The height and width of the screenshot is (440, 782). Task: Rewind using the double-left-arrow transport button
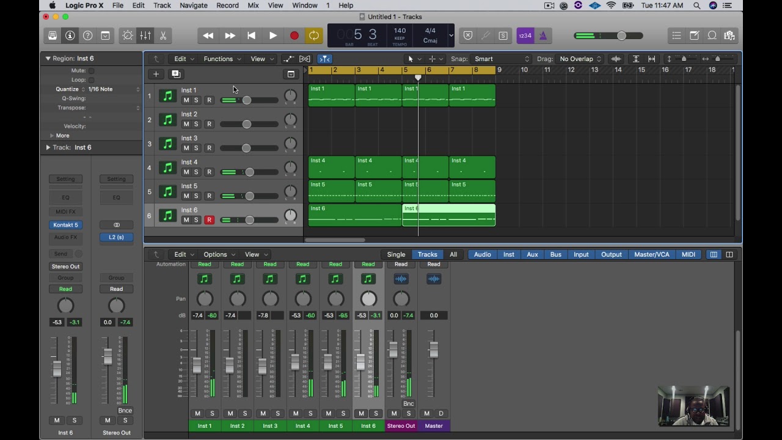pos(208,35)
